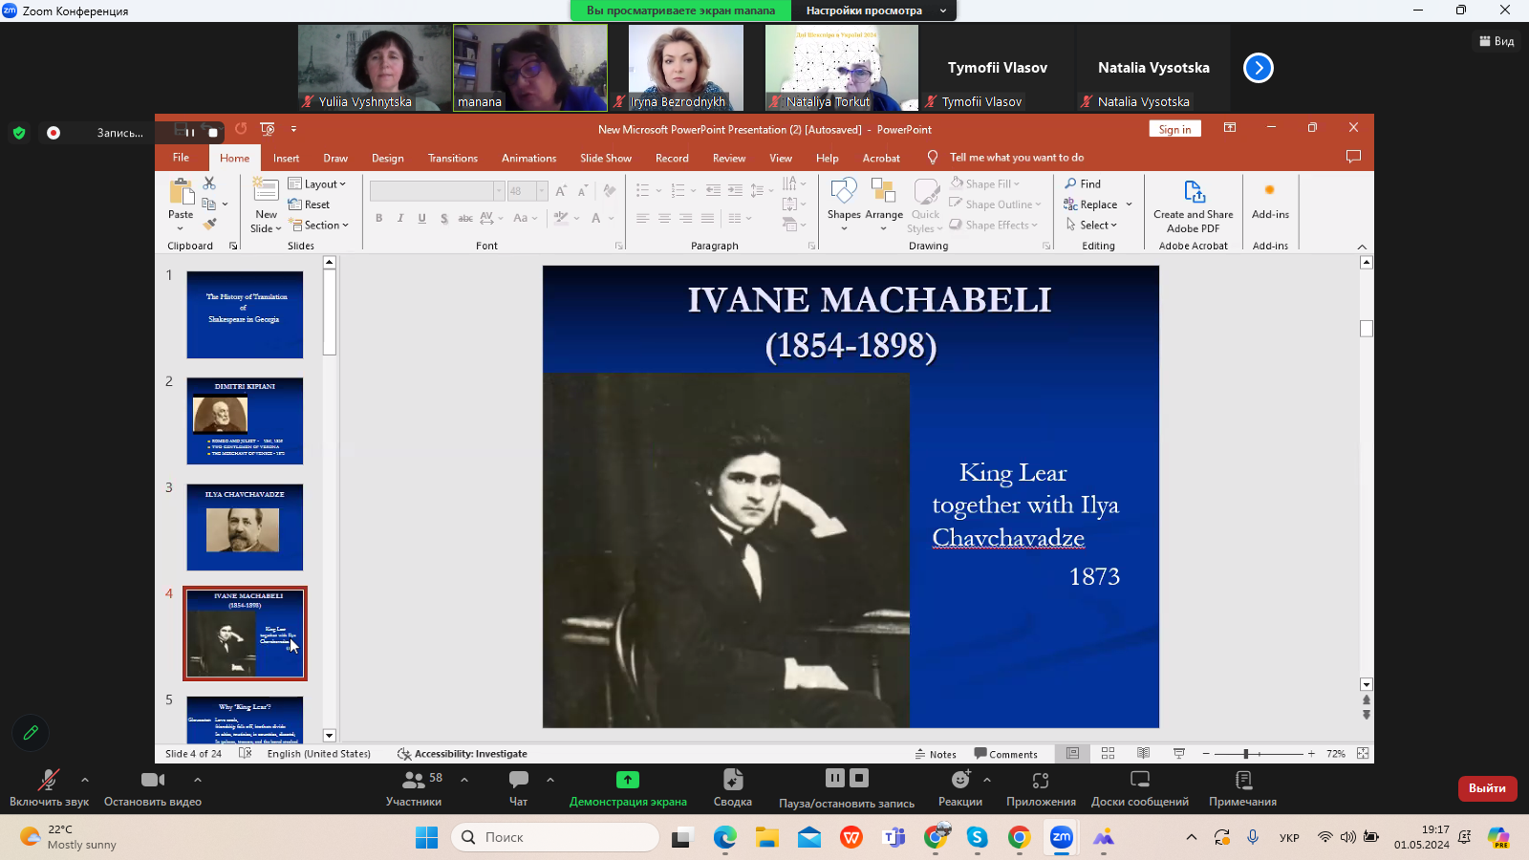
Task: Open the Slide Show ribbon tab
Action: [605, 159]
